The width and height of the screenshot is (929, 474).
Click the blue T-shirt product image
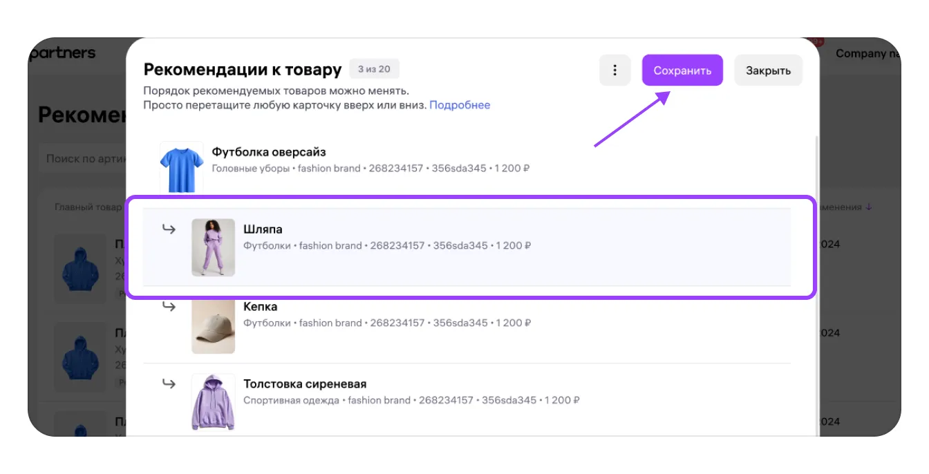[181, 168]
